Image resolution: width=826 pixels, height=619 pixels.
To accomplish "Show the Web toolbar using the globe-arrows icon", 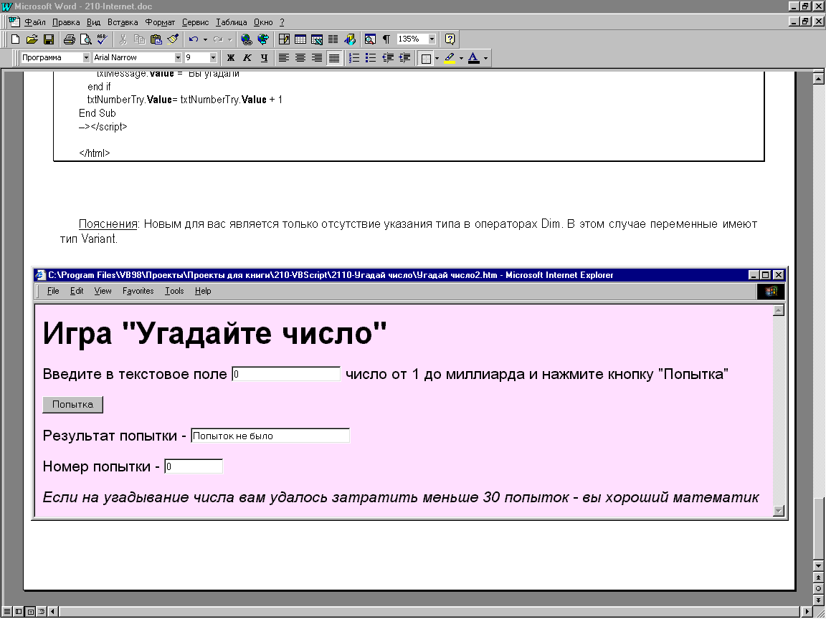I will tap(262, 39).
